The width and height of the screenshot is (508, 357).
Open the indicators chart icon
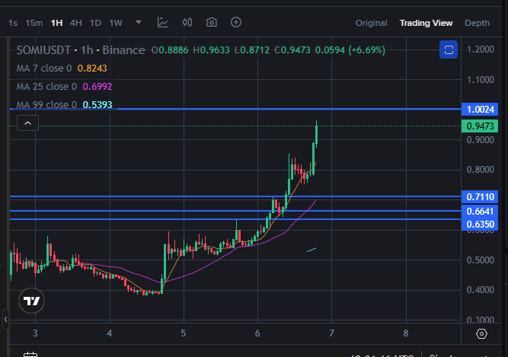[x=163, y=22]
